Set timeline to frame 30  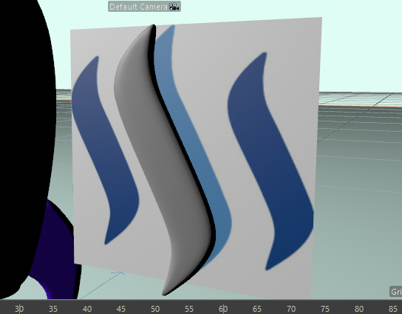(19, 309)
